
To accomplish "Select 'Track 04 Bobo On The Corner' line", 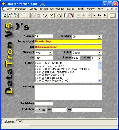I will (54, 72).
